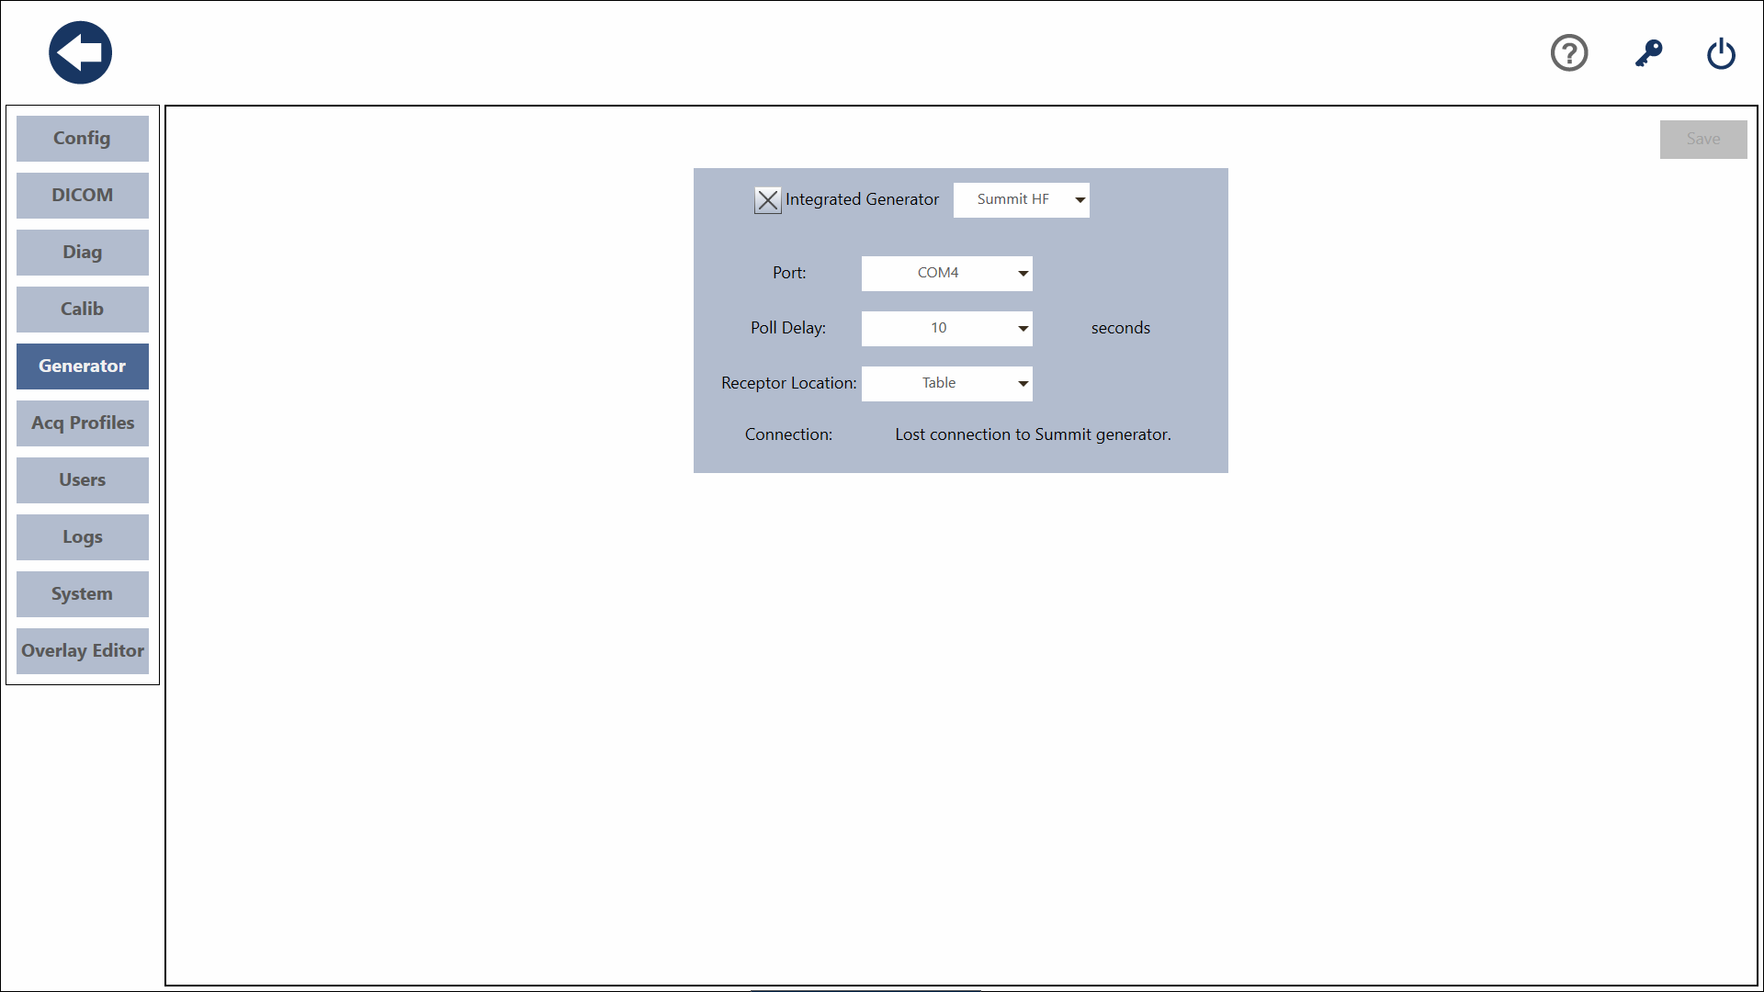Image resolution: width=1764 pixels, height=992 pixels.
Task: Switch to the Config tab
Action: [x=83, y=139]
